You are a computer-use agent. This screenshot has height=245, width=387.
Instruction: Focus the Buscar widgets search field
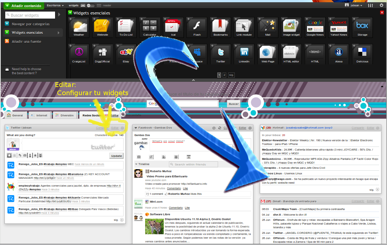(x=30, y=15)
